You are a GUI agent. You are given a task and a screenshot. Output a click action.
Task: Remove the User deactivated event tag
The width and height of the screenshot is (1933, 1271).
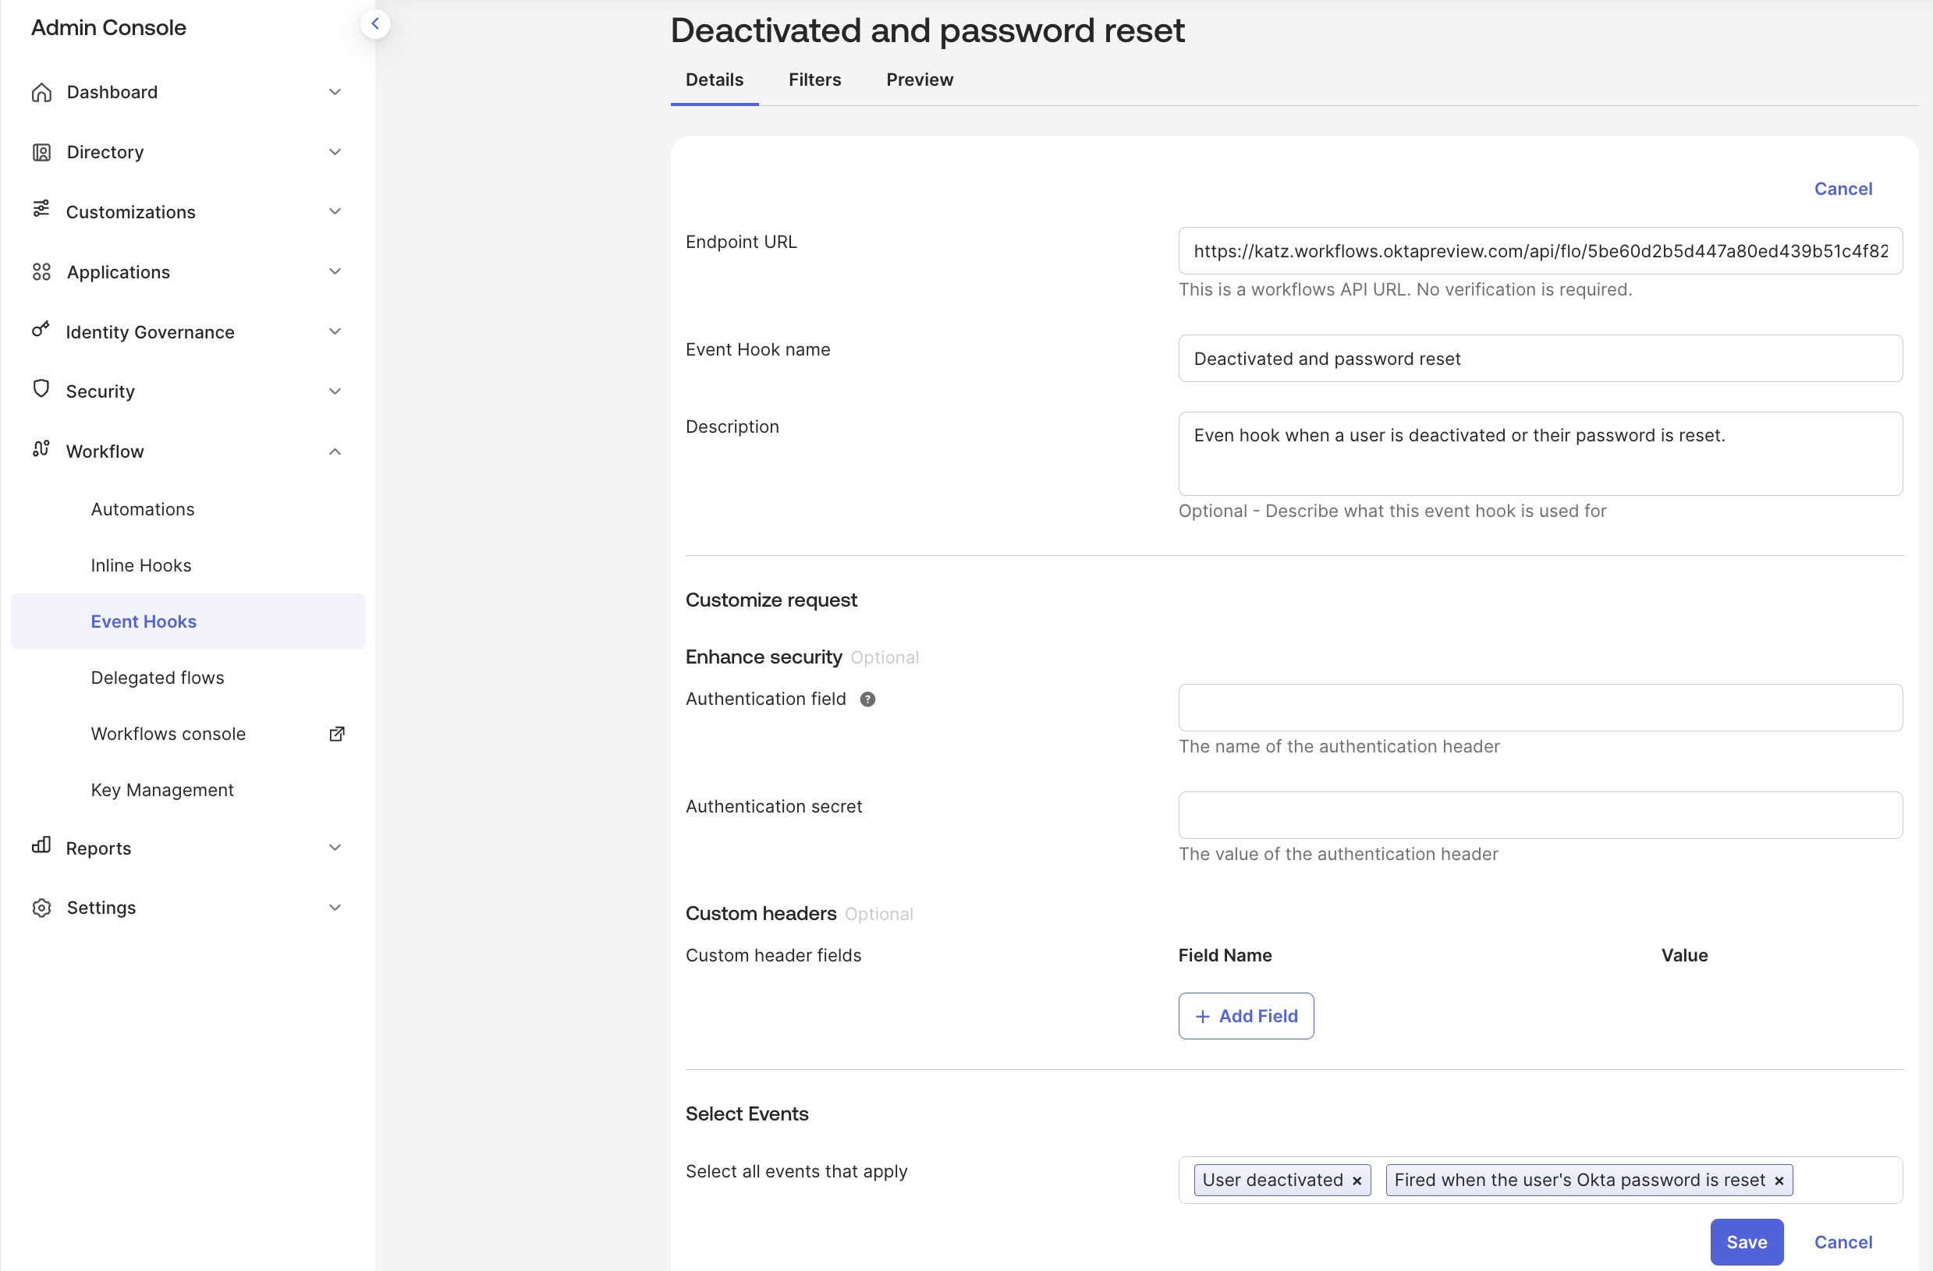point(1357,1180)
